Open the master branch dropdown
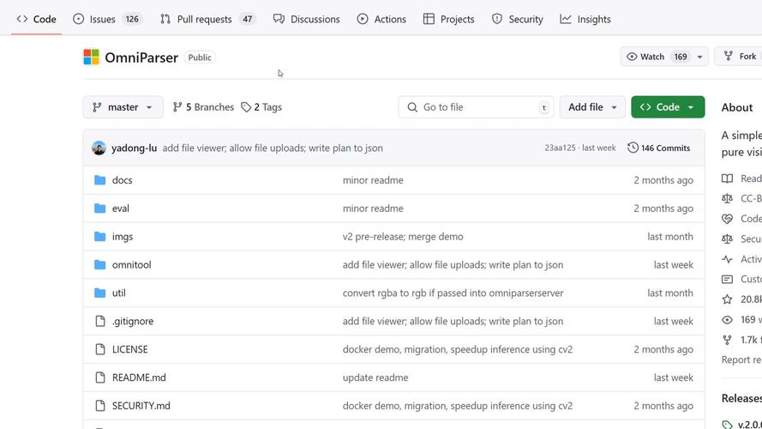Image resolution: width=762 pixels, height=429 pixels. tap(123, 107)
